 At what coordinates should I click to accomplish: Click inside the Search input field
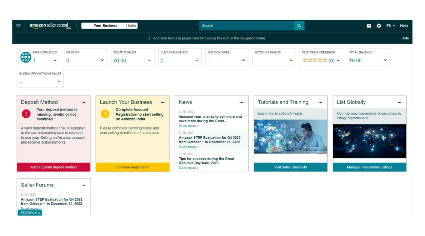coord(246,26)
